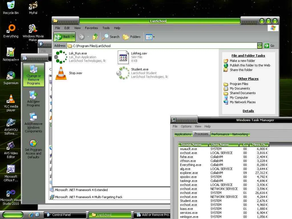Switch to Add or Remove Programs taskbar button

(152, 215)
